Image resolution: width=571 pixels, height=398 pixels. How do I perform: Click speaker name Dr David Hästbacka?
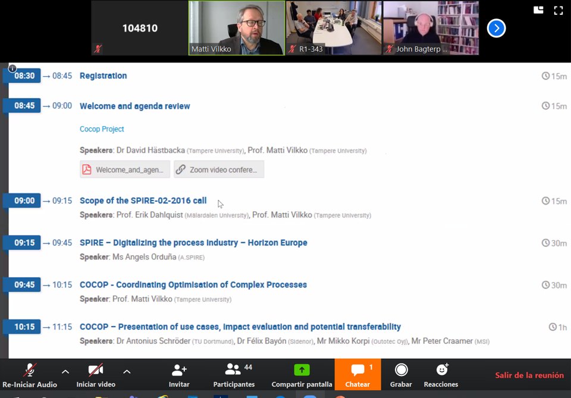coord(150,151)
